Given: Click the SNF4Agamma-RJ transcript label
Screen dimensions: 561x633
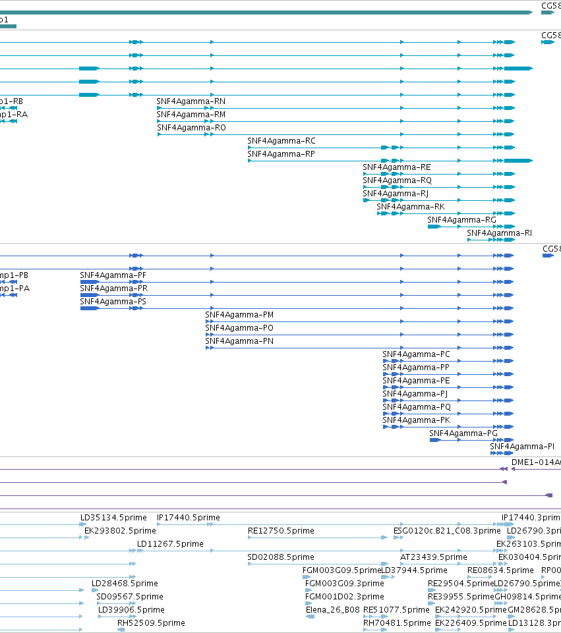Looking at the screenshot, I should coord(396,194).
